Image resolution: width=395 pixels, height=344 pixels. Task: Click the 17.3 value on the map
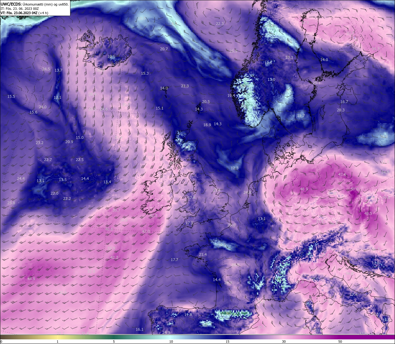point(189,223)
